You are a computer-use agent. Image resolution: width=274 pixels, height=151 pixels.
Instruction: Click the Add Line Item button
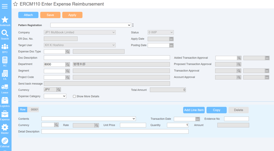pyautogui.click(x=194, y=110)
